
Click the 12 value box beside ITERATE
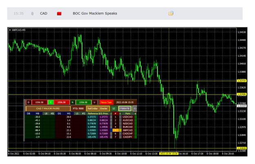pyautogui.click(x=114, y=109)
